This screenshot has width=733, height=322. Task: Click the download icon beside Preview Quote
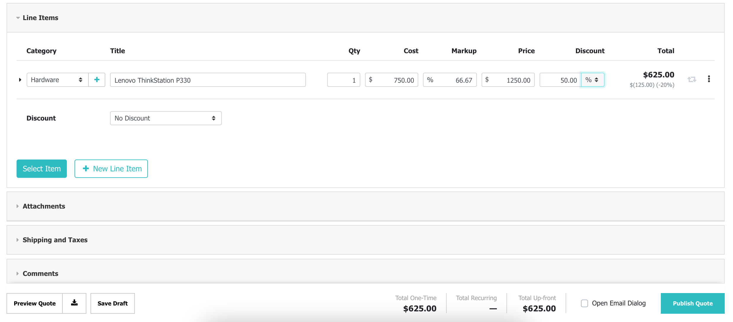click(74, 303)
